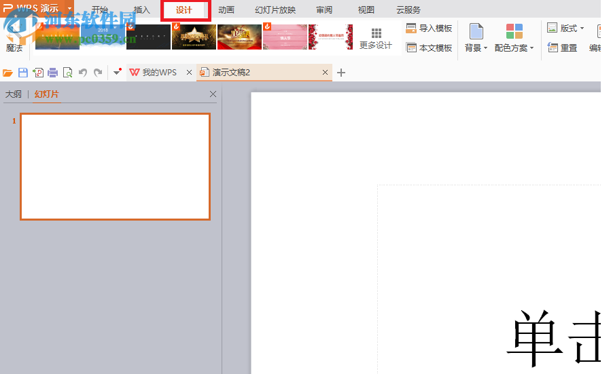Click the Open folder icon in quick toolbar

tap(7, 73)
